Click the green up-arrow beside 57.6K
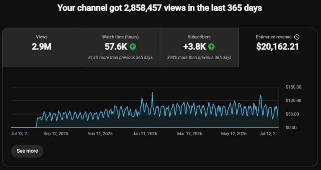321x170 pixels. [133, 47]
